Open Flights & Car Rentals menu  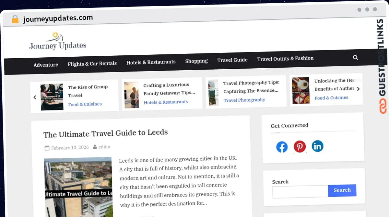92,63
